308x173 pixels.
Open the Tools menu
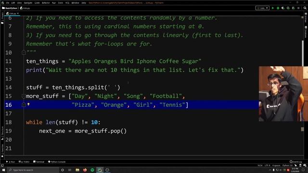[61, 3]
